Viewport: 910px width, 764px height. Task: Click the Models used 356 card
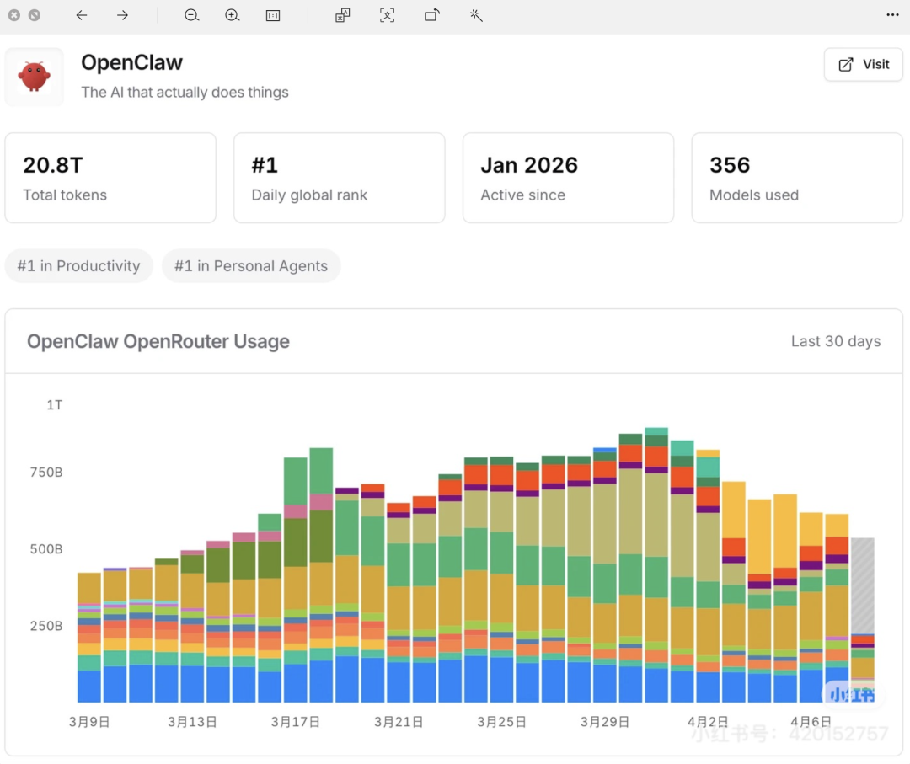tap(796, 178)
